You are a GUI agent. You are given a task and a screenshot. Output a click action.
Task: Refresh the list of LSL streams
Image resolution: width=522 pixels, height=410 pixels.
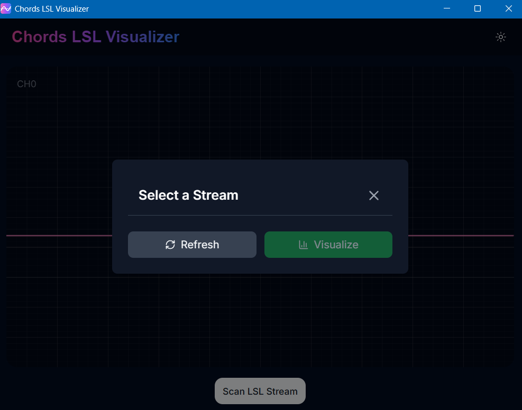pyautogui.click(x=192, y=245)
